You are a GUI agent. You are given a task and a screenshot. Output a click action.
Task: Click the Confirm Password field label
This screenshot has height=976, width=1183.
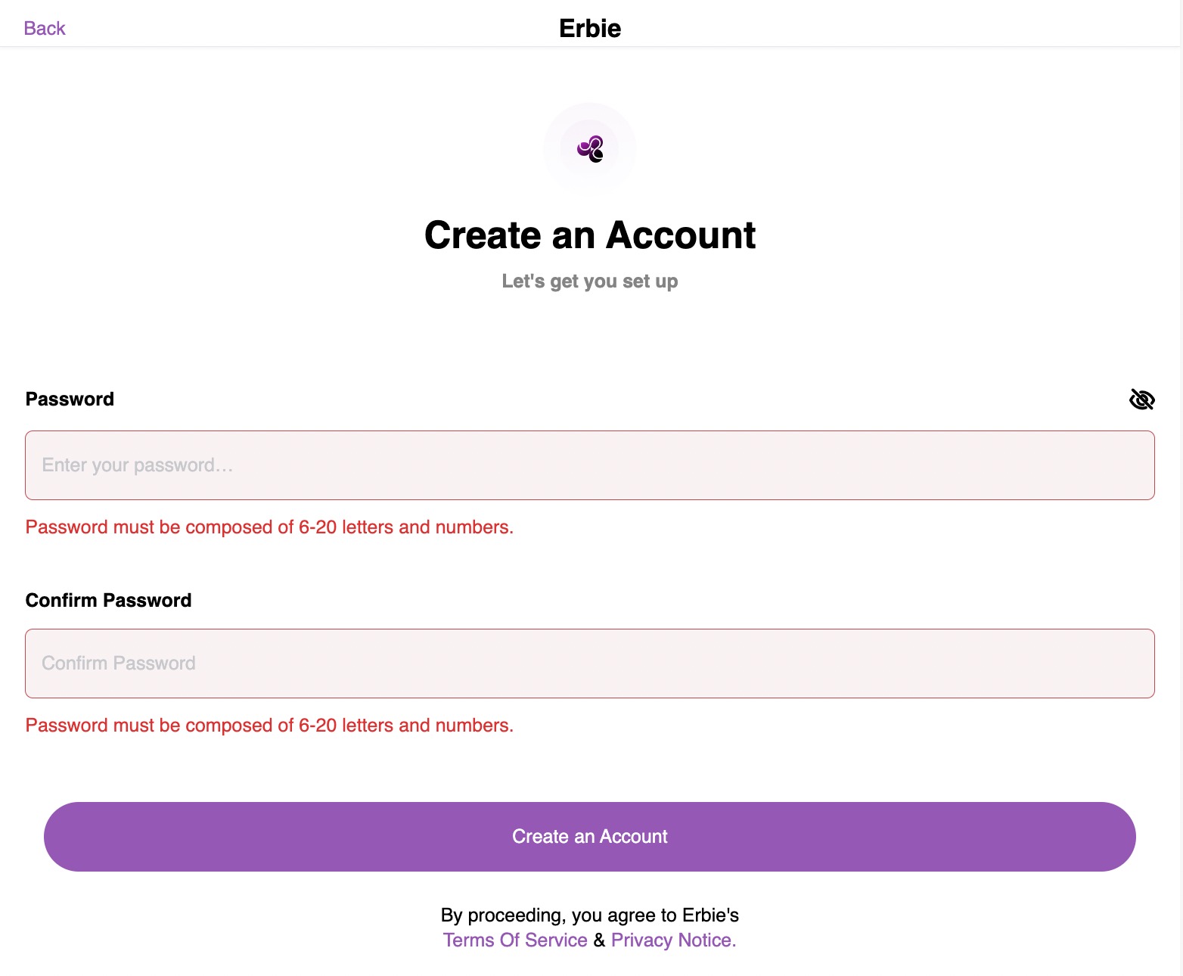(x=108, y=601)
